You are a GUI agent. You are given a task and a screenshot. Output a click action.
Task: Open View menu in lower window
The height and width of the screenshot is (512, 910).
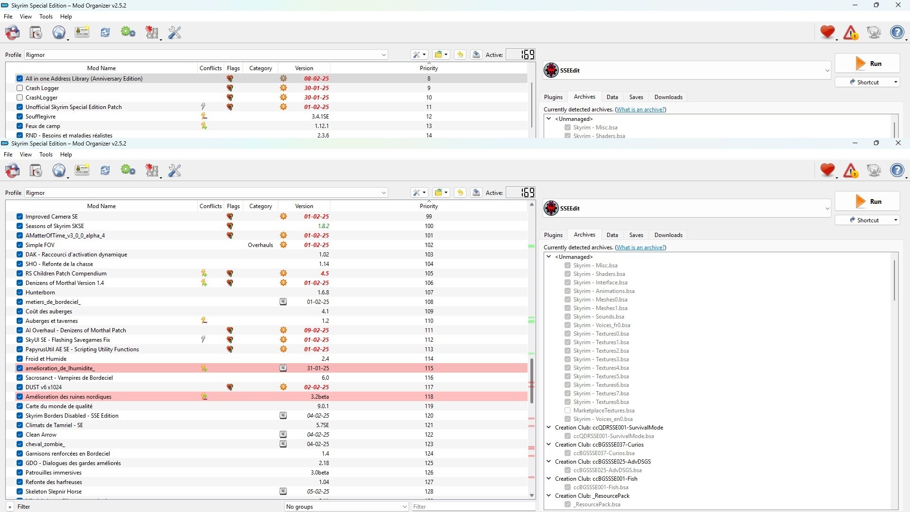pyautogui.click(x=26, y=154)
